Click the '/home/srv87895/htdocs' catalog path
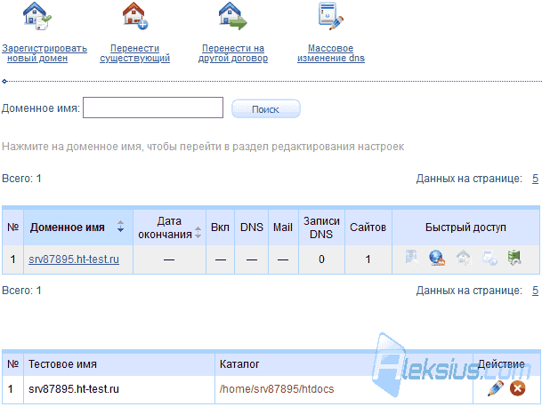Viewport: 542px width, 407px height. (277, 389)
